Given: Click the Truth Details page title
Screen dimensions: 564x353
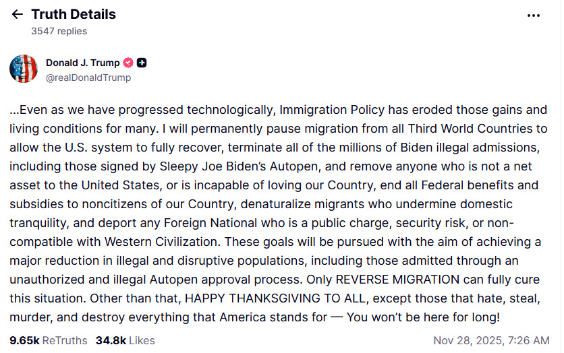Looking at the screenshot, I should pyautogui.click(x=74, y=14).
